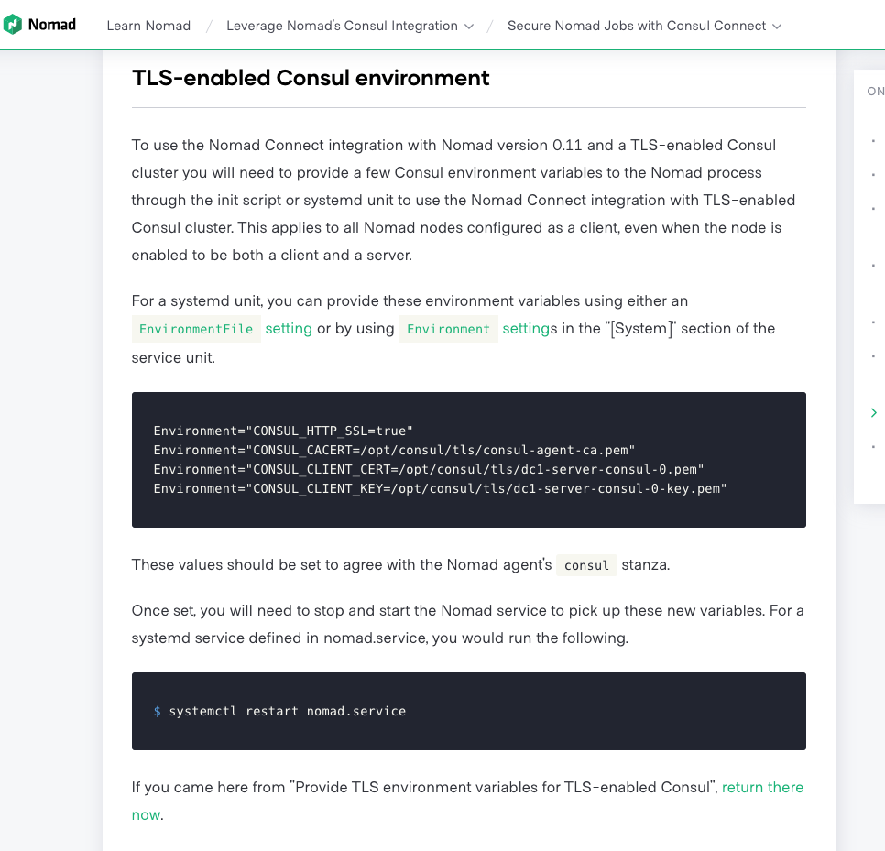Click the 'ON' label in right panel

(876, 92)
